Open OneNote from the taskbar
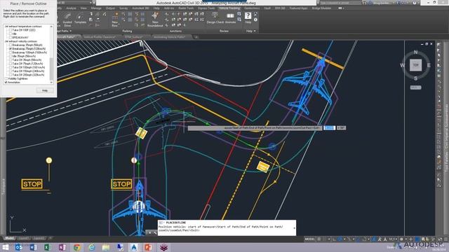Screen dimensions: 449x252 [62, 247]
